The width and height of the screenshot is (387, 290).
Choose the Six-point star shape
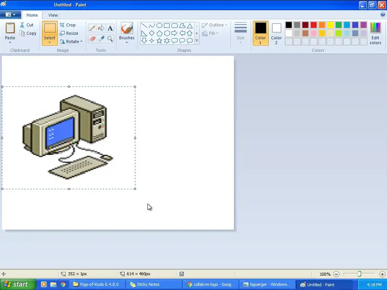click(x=167, y=41)
